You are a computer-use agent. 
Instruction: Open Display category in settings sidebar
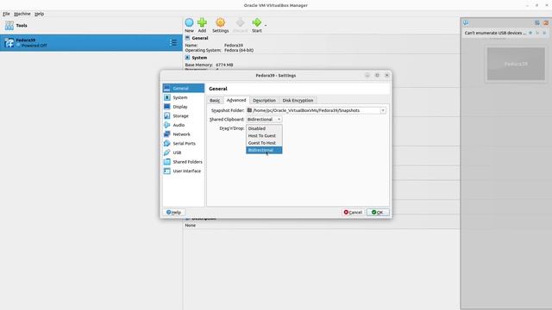tap(184, 107)
